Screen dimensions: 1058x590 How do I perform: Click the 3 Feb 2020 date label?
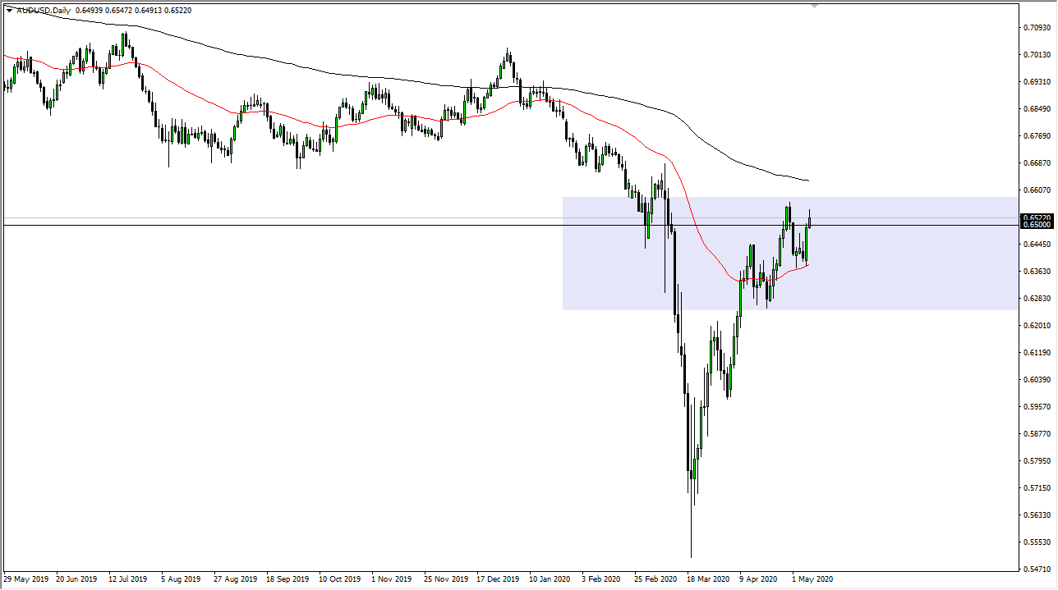(x=602, y=579)
